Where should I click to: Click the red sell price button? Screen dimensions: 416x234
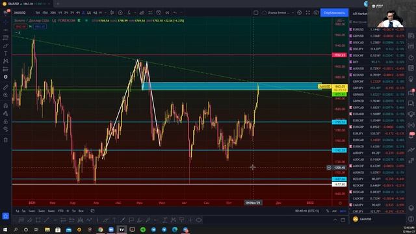20,27
